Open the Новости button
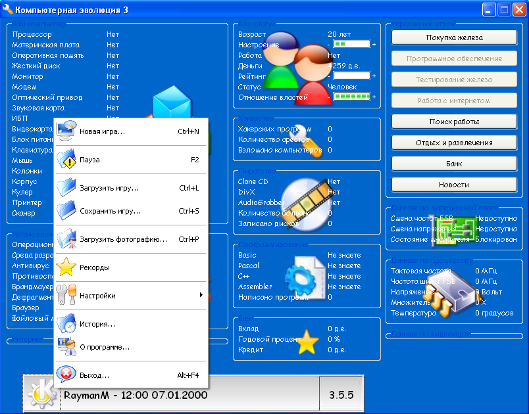This screenshot has height=414, width=529. point(454,185)
